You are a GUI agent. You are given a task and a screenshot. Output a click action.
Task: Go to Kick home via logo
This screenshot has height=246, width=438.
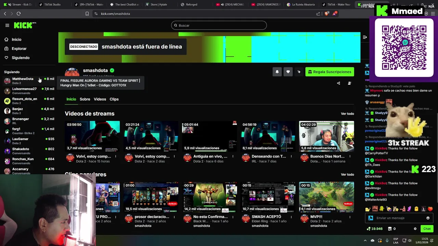tap(25, 25)
